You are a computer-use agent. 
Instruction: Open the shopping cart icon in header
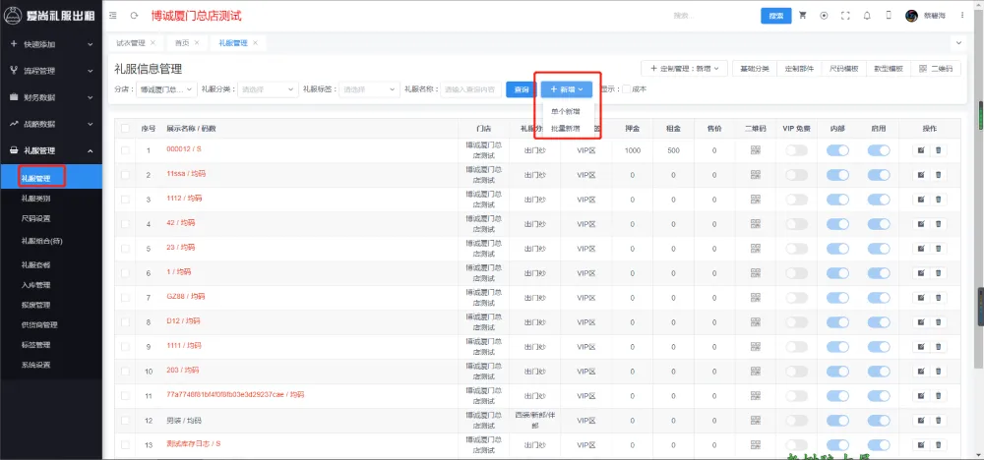[803, 16]
